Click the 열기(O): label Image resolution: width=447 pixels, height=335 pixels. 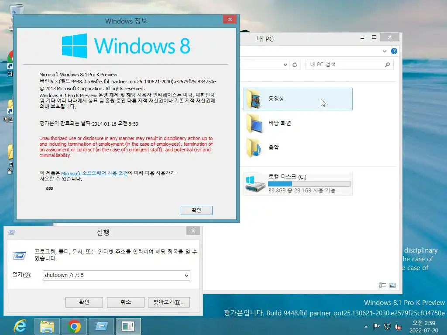pos(22,275)
